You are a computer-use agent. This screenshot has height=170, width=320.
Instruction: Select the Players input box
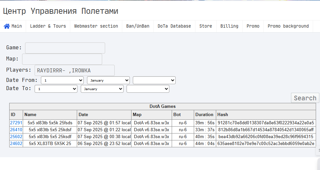click(75, 70)
